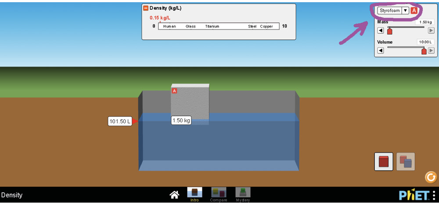Viewport: 439px width, 203px height.
Task: Select the single block mode button
Action: click(383, 161)
